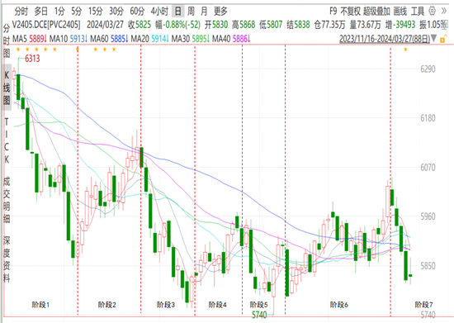The image size is (454, 323).
Task: Click the orange lock icon
Action: click(442, 39)
